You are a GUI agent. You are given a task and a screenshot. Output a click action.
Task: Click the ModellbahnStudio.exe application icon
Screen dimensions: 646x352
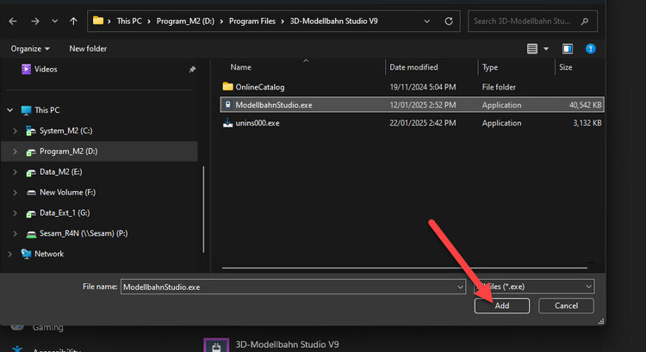(x=227, y=105)
